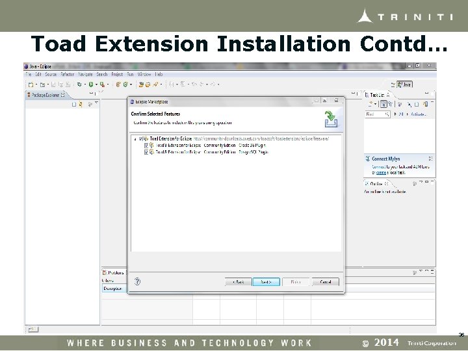Viewport: 468px width, 351px height.
Task: Open the New file dropdown arrow
Action: (36, 85)
